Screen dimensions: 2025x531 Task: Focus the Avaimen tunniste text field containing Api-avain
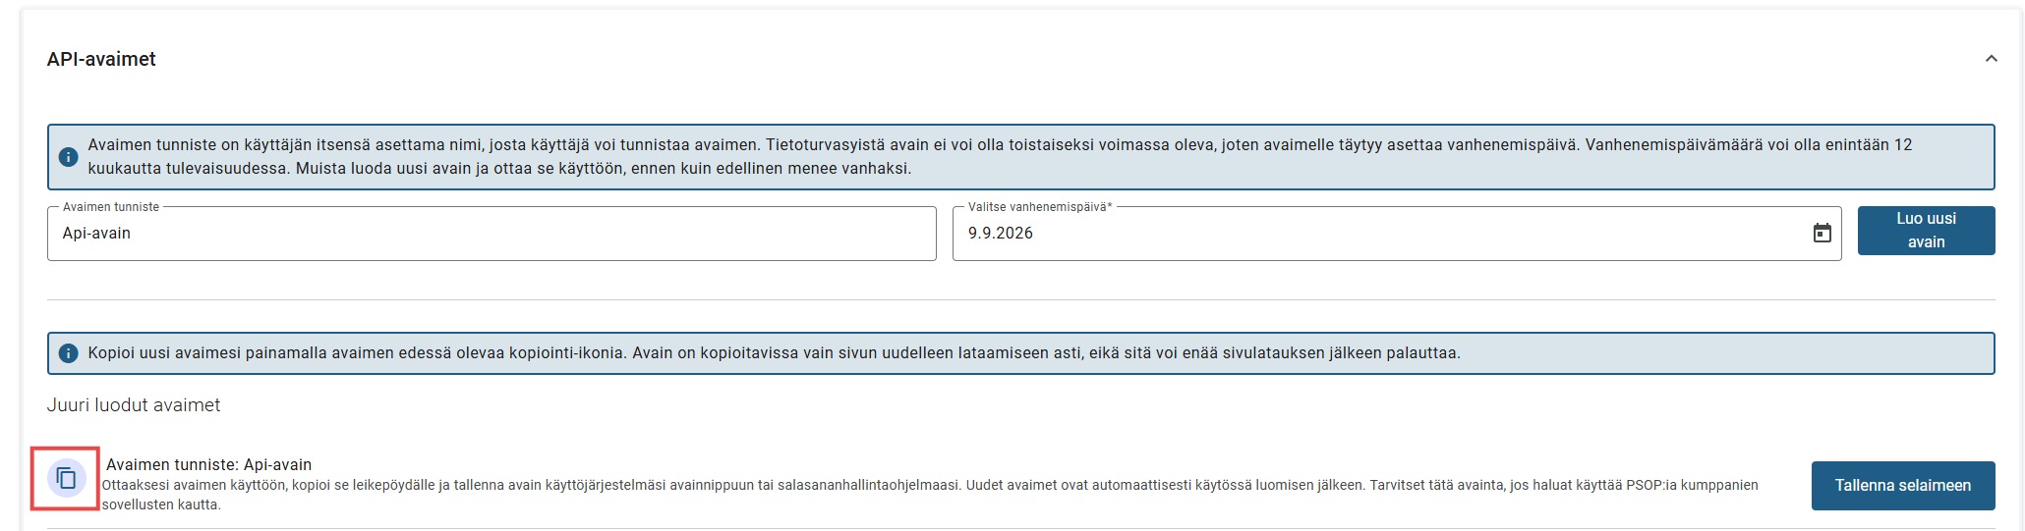pos(492,234)
